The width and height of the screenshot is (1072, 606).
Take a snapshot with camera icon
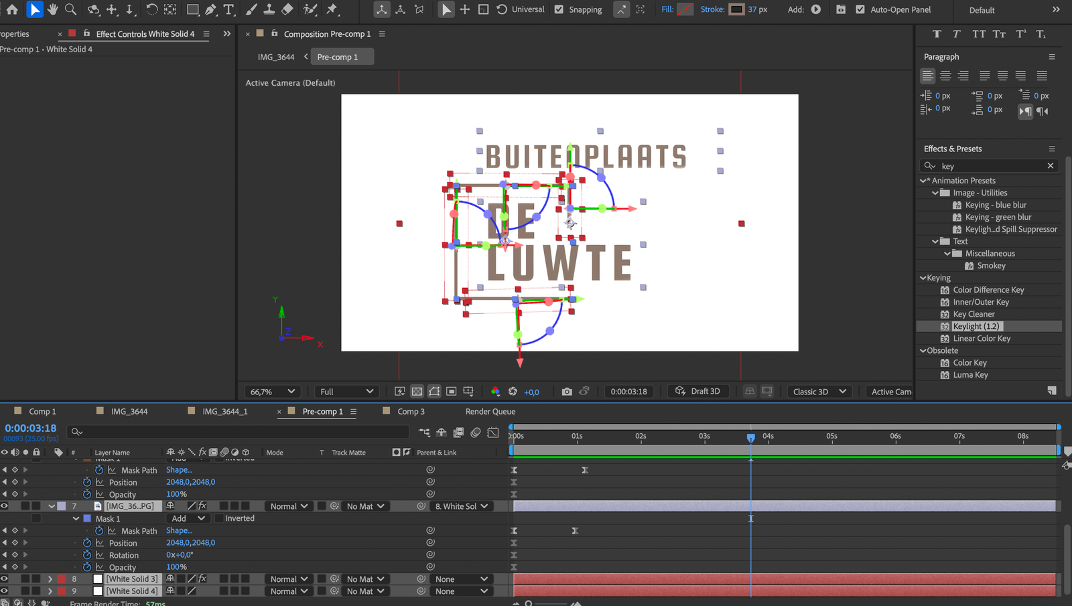pos(567,392)
